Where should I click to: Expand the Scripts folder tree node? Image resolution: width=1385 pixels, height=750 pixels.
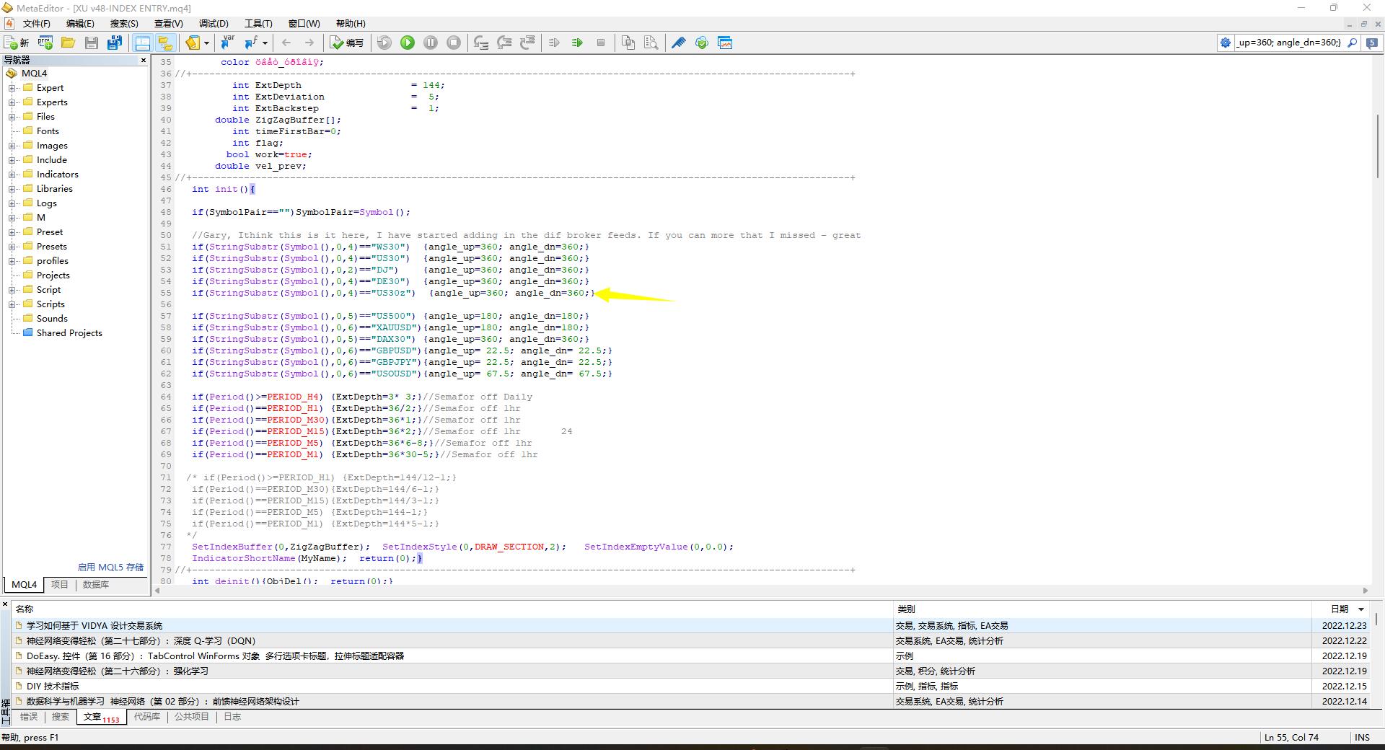tap(12, 304)
